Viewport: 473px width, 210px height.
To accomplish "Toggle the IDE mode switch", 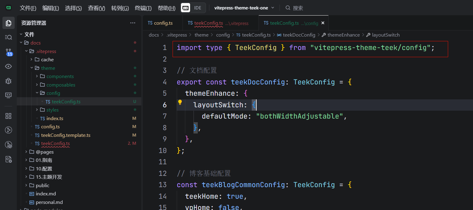I will [x=193, y=8].
